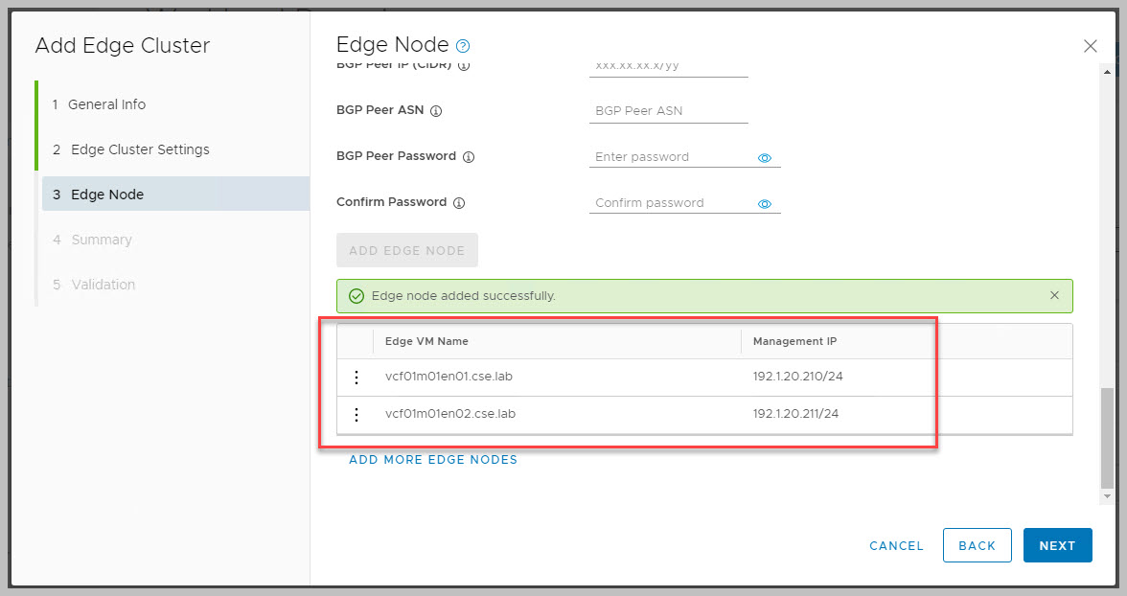The height and width of the screenshot is (596, 1127).
Task: Click info icon beside BGP Peer Password
Action: pos(469,157)
